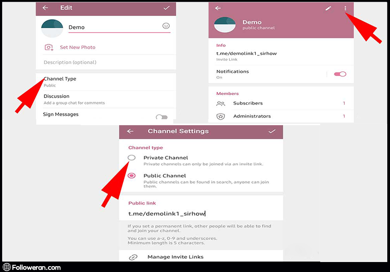Click the Description (optional) field
This screenshot has width=390, height=272.
[x=70, y=62]
